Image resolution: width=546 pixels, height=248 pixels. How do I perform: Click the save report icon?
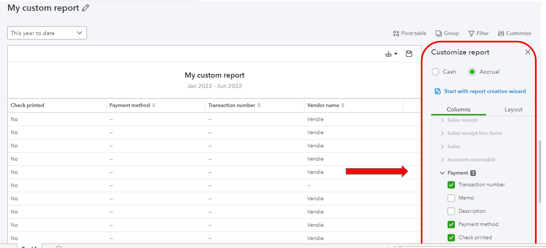tap(409, 53)
